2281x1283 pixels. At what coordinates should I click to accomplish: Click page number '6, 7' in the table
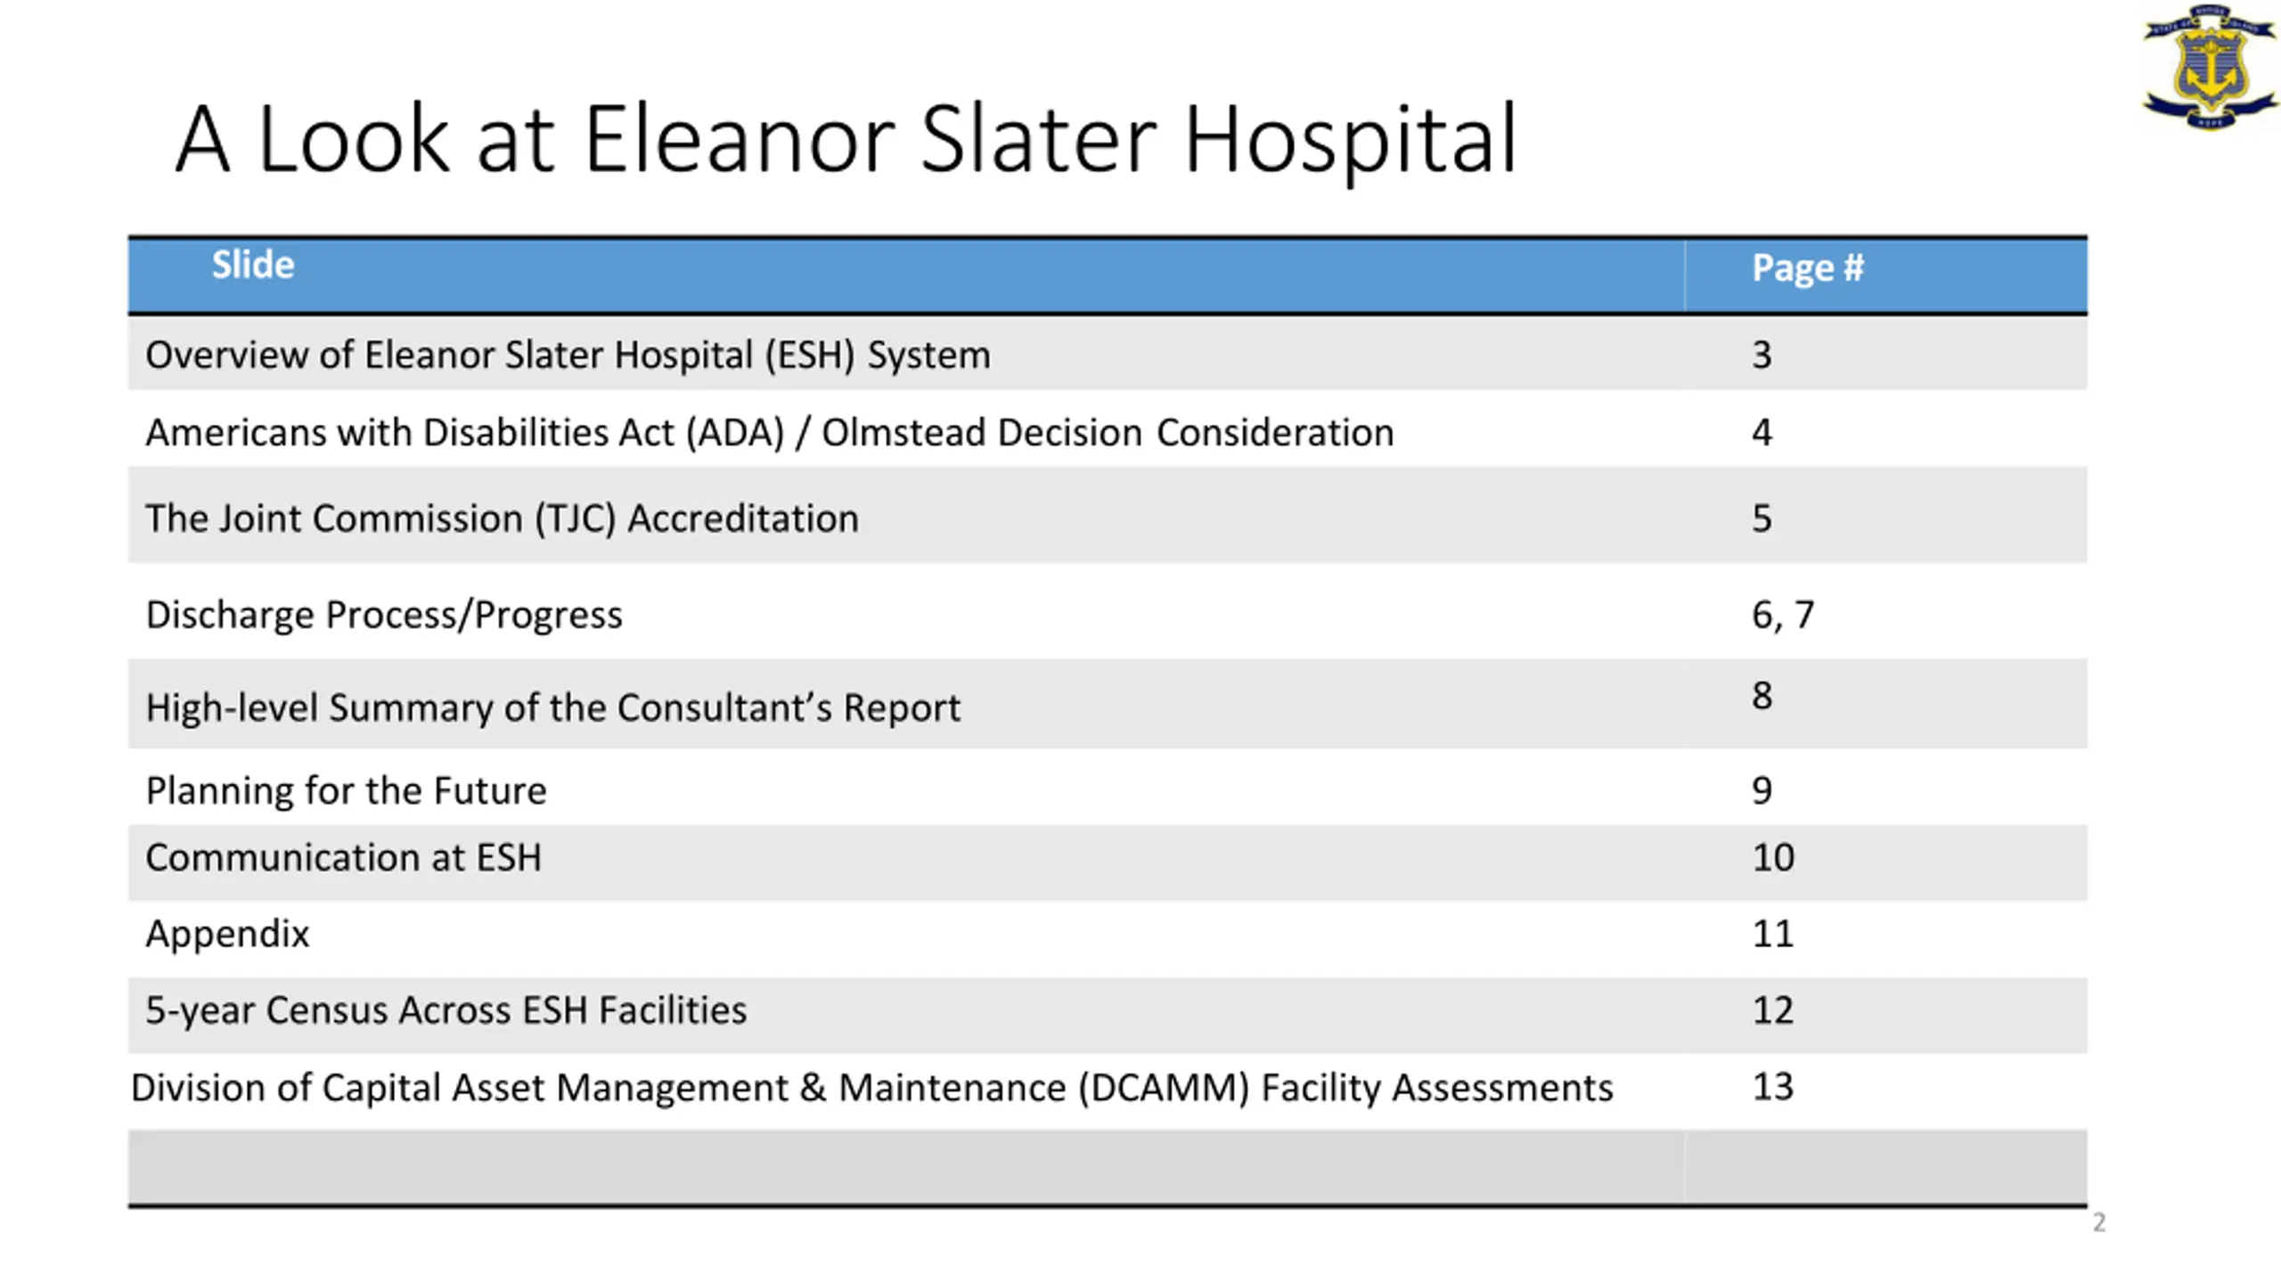point(1782,615)
